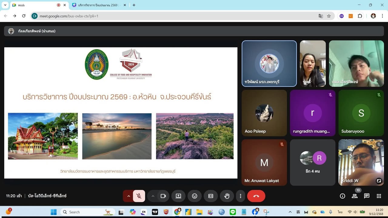Bookmark this page with the star icon
The height and width of the screenshot is (218, 388).
click(329, 16)
